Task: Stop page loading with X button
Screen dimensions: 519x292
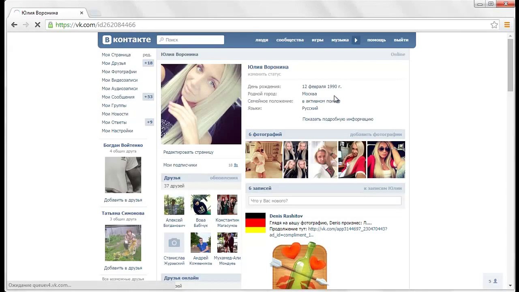Action: click(x=37, y=25)
